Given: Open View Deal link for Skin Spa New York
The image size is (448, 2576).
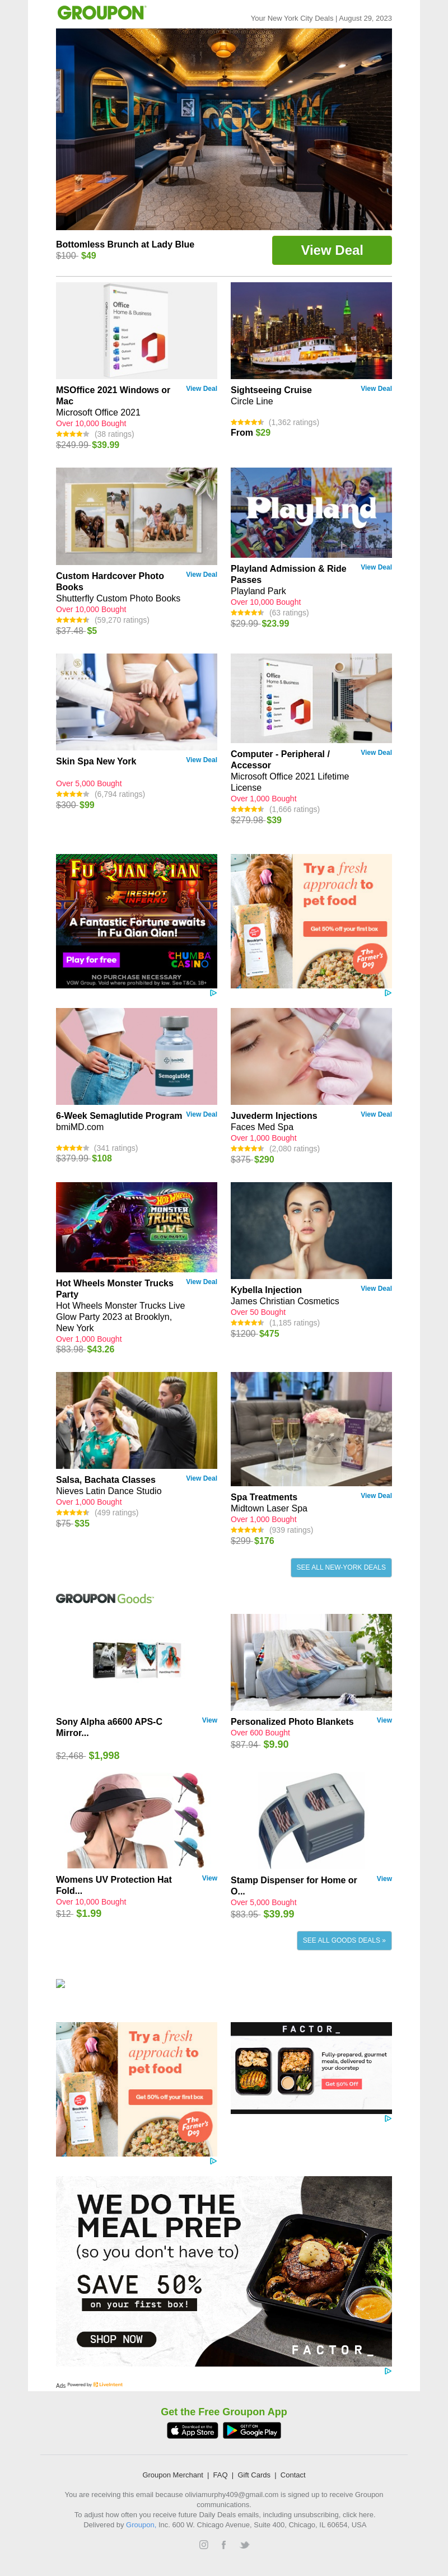Looking at the screenshot, I should click(x=201, y=760).
